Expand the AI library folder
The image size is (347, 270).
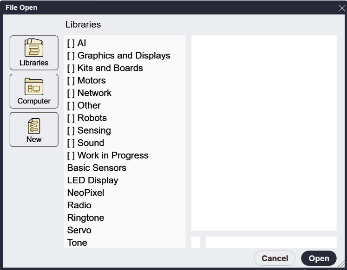point(77,43)
